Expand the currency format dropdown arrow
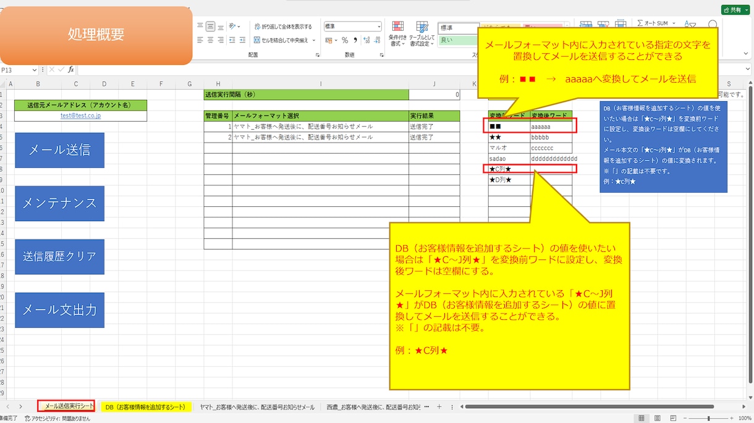 [x=336, y=40]
